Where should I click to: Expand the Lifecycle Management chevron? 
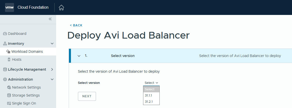tap(52, 69)
